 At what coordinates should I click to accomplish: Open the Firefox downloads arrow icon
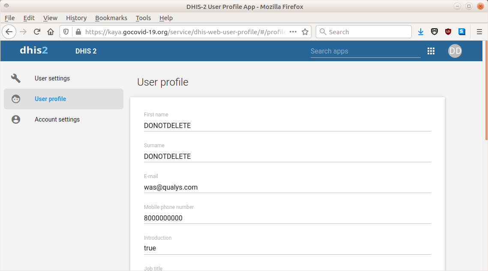click(x=420, y=32)
